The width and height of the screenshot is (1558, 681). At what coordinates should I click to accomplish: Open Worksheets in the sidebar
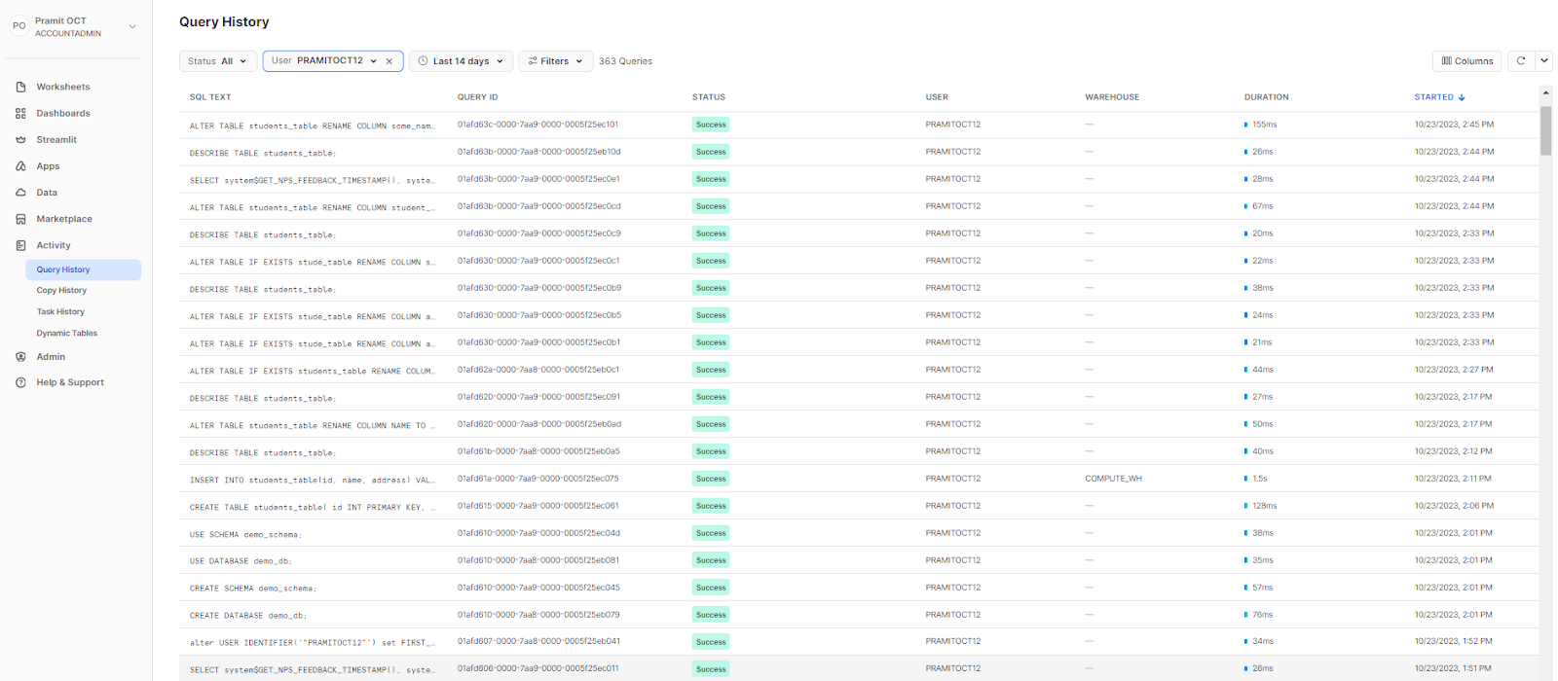coord(63,87)
